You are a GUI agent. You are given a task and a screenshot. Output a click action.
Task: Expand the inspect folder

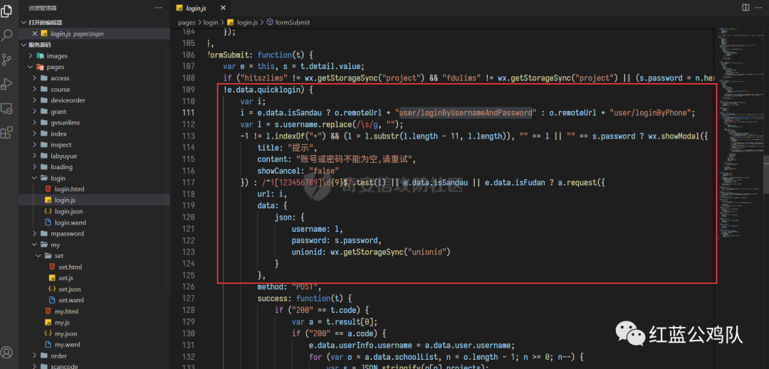[x=61, y=145]
